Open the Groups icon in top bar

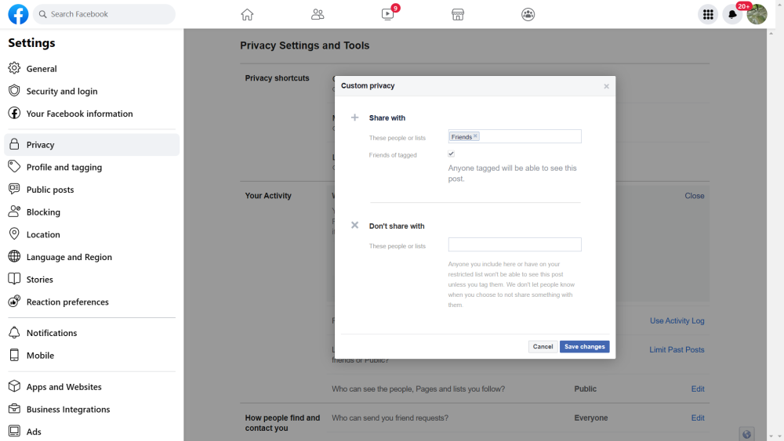528,14
